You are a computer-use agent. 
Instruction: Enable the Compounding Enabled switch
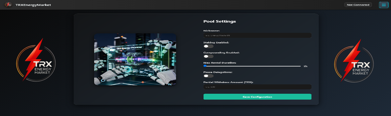pos(208,56)
